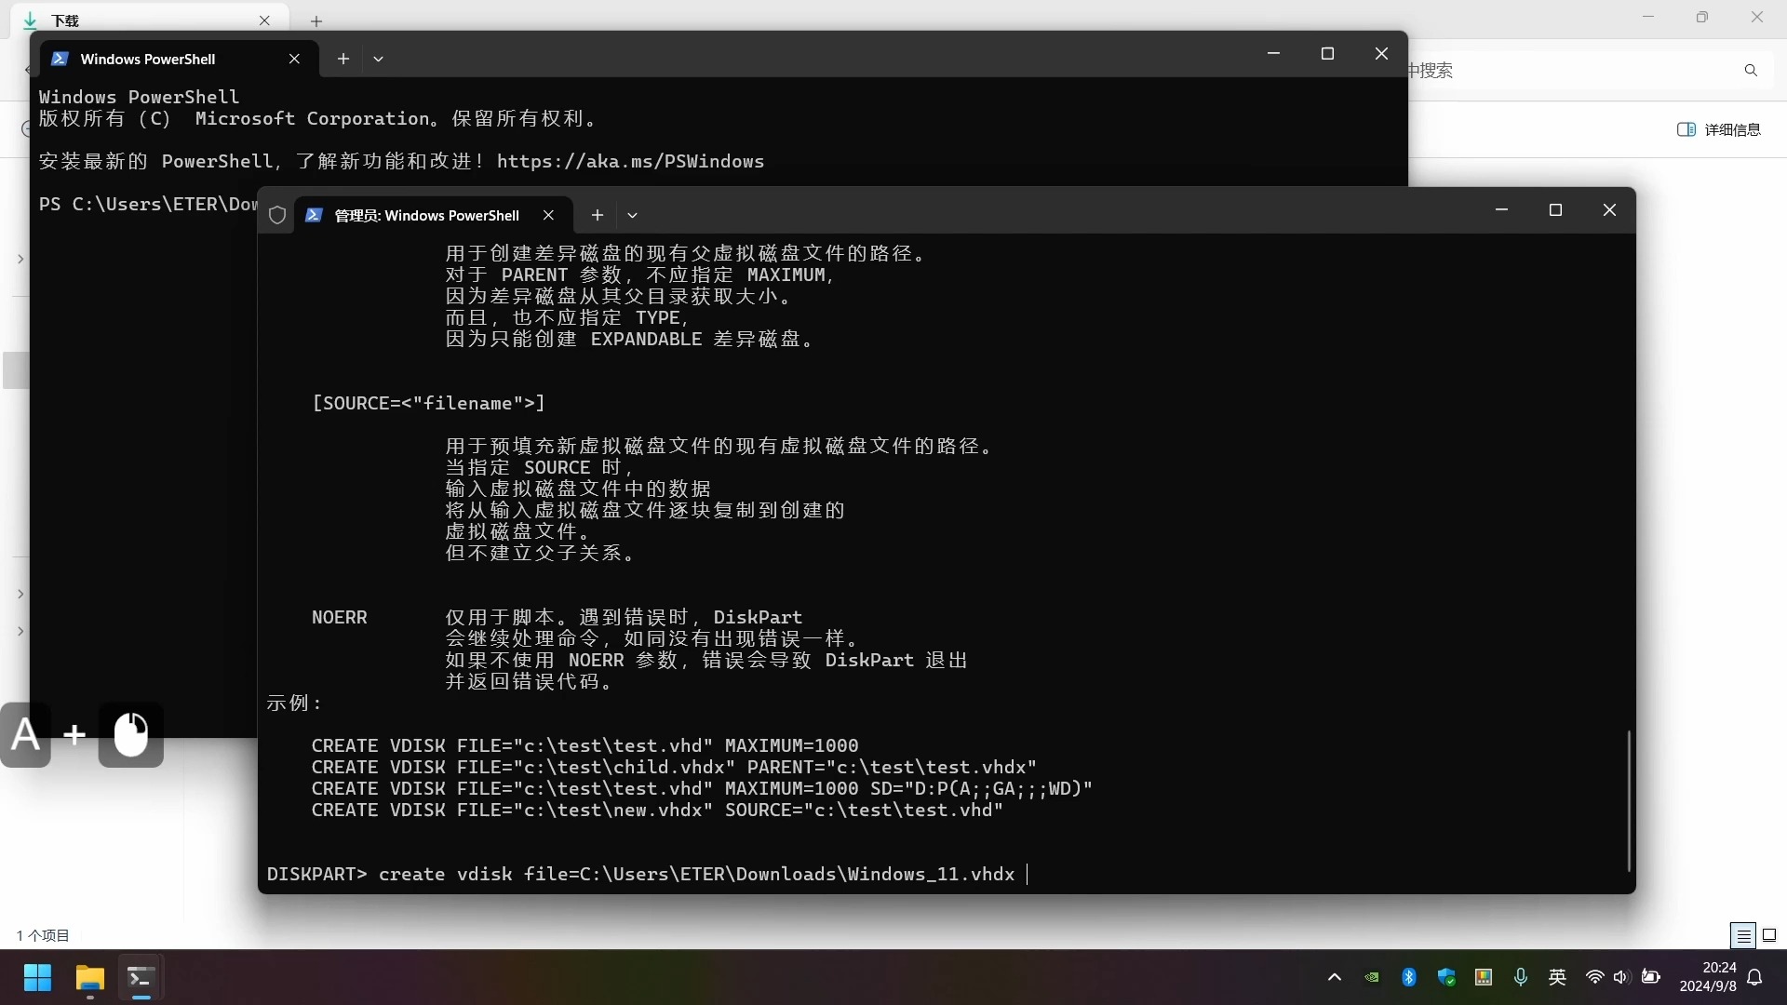Viewport: 1787px width, 1005px height.
Task: Open Windows Security tray icon
Action: tap(1446, 977)
